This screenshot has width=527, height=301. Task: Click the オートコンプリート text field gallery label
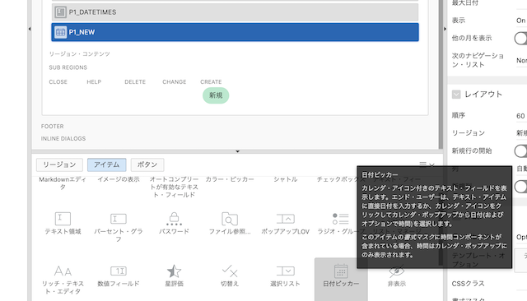click(x=174, y=187)
